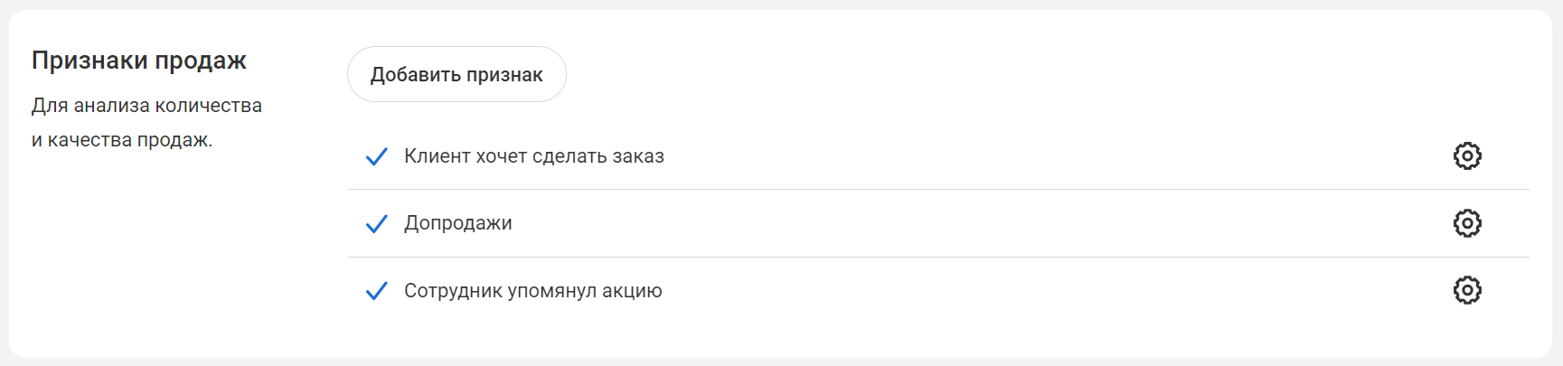Image resolution: width=1563 pixels, height=366 pixels.
Task: Open the gear settings for Допродажи
Action: (1466, 223)
